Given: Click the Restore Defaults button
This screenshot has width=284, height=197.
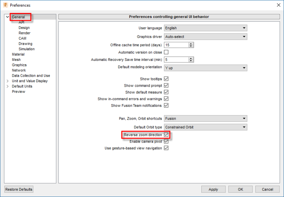Looking at the screenshot, I should pyautogui.click(x=19, y=189).
